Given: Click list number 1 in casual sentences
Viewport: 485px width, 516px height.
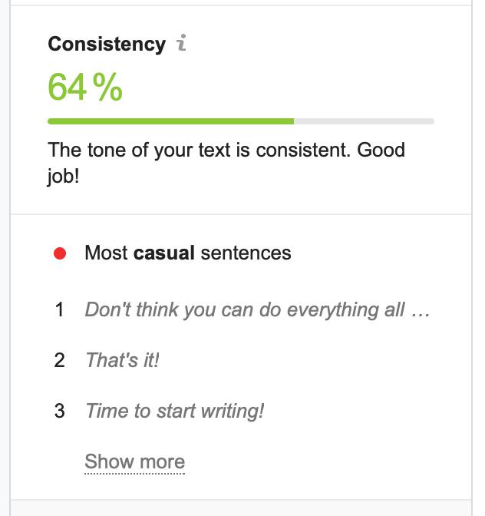Looking at the screenshot, I should (x=60, y=310).
